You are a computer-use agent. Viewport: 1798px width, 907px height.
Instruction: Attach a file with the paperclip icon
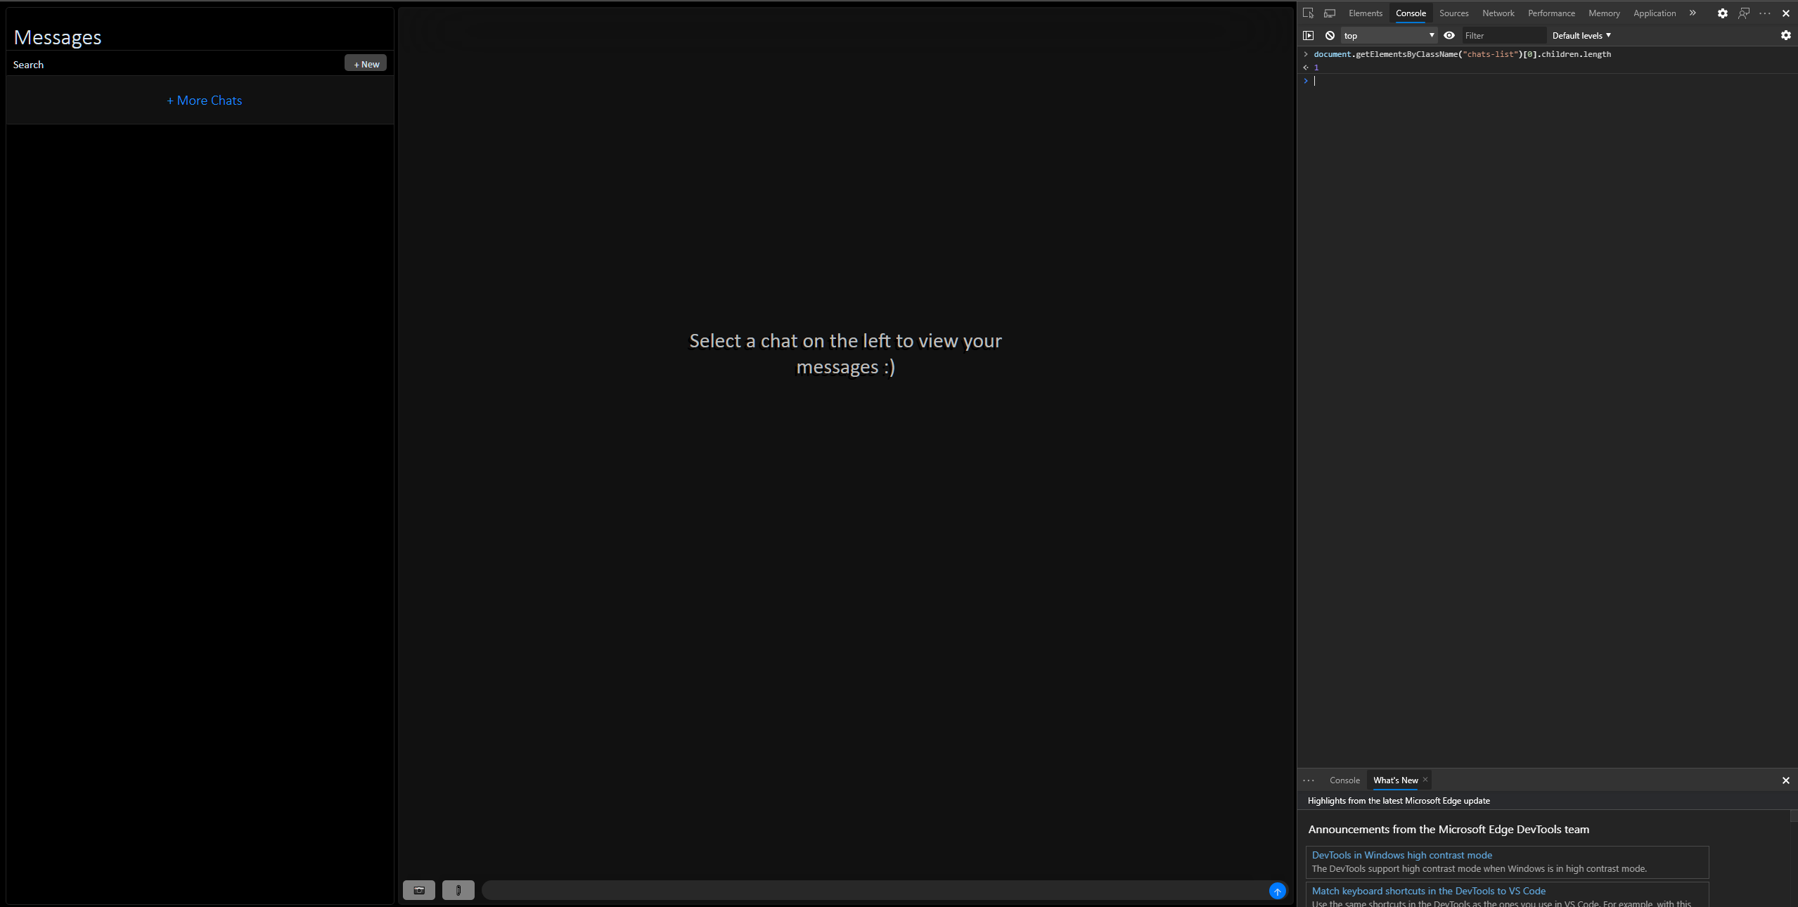pos(458,890)
